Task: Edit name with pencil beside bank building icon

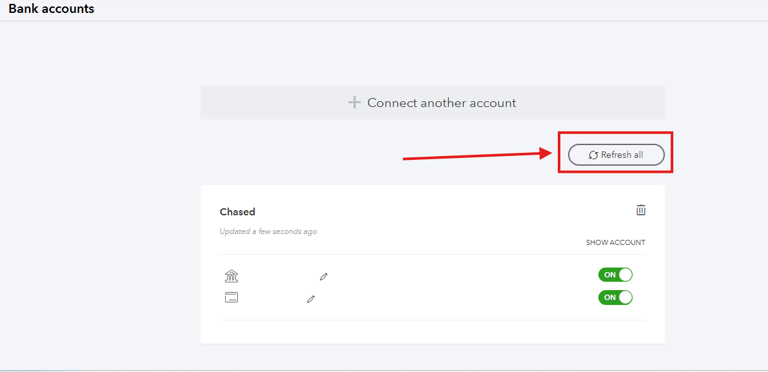Action: (324, 277)
